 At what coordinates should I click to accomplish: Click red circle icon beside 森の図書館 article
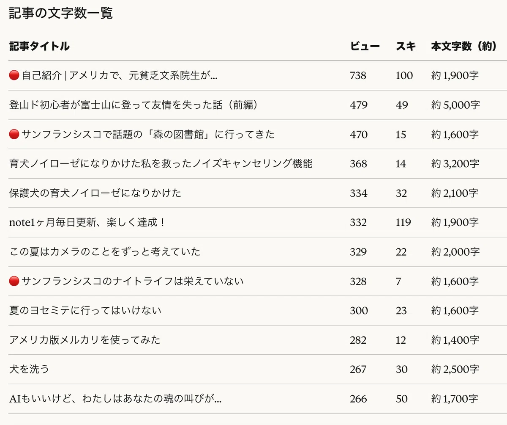(x=14, y=134)
